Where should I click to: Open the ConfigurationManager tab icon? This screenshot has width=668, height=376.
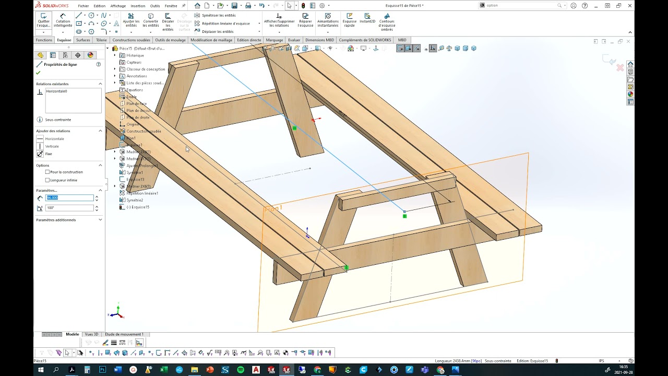(x=65, y=55)
